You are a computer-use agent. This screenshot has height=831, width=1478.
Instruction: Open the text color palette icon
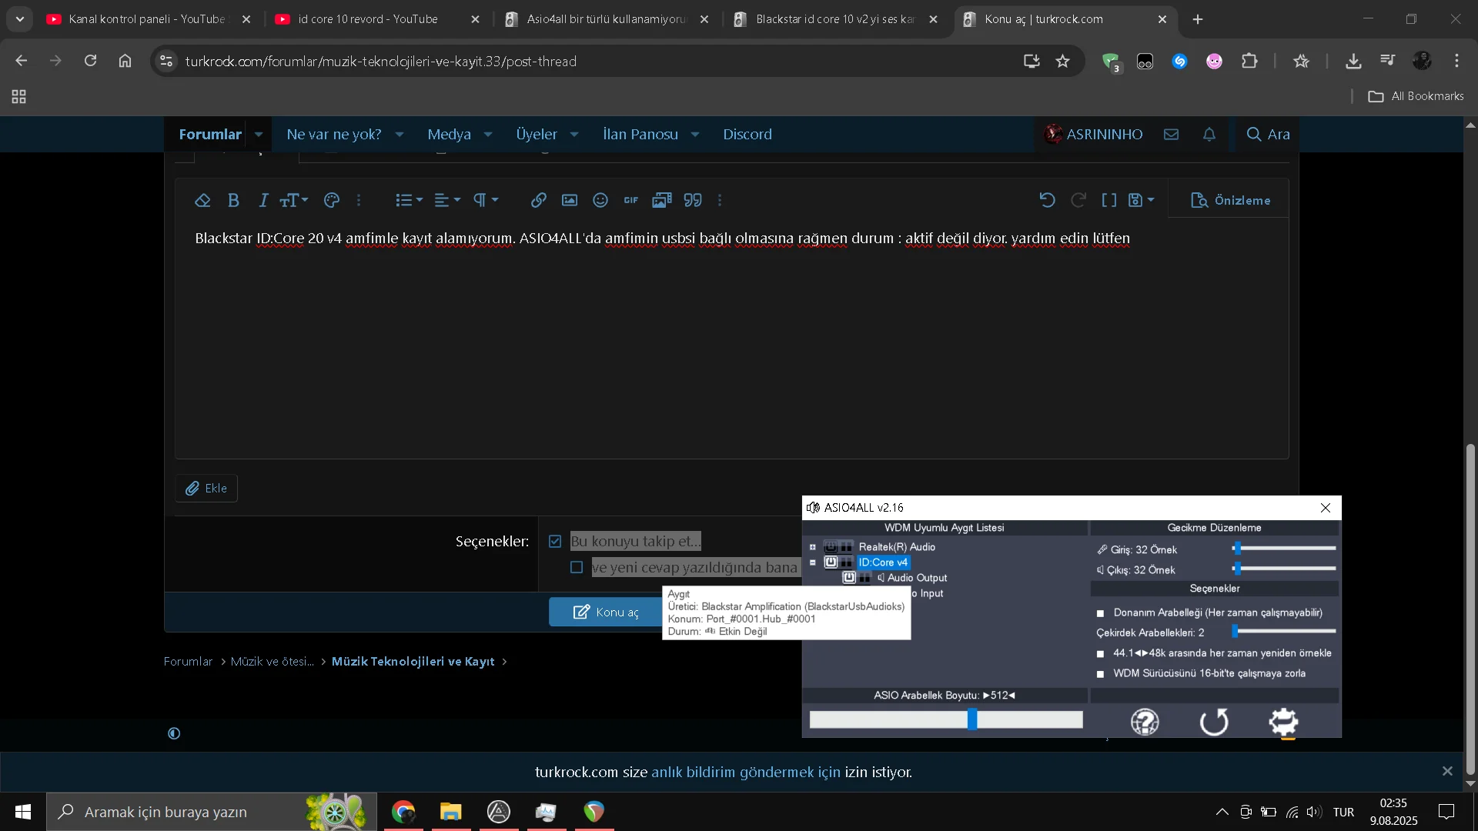point(332,200)
